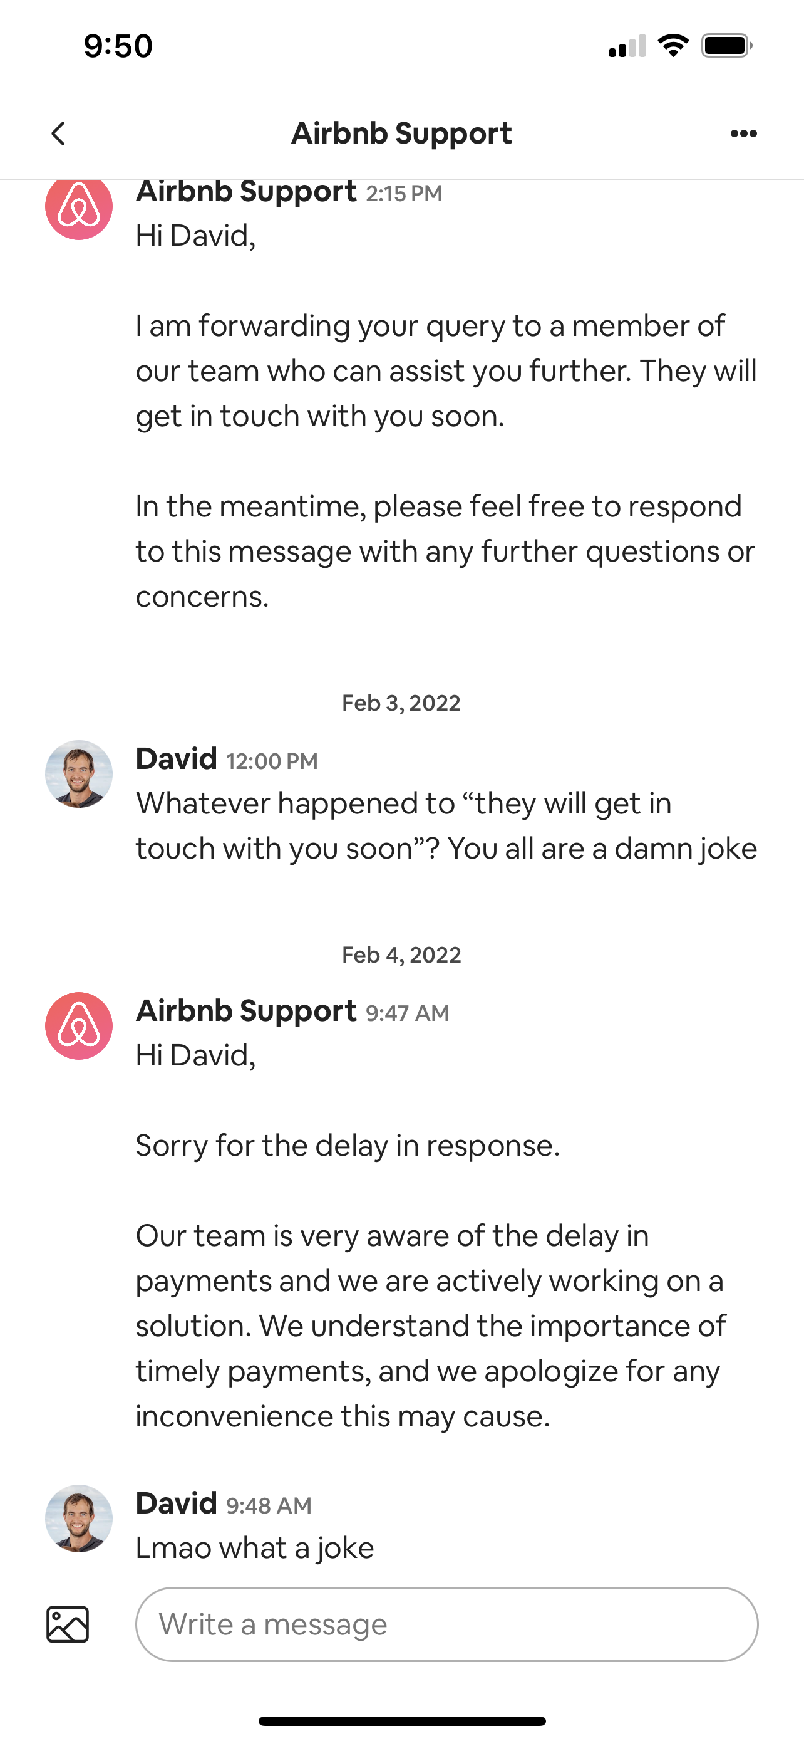Tap the "Lmao what a joke" message
This screenshot has height=1741, width=804.
tap(254, 1548)
